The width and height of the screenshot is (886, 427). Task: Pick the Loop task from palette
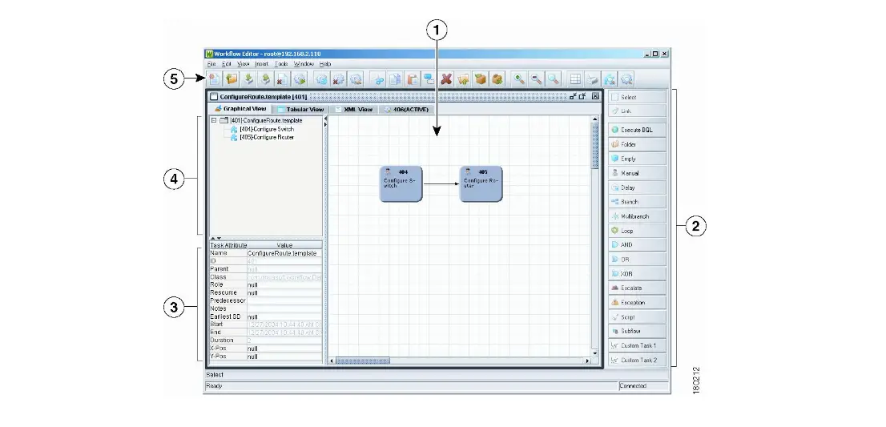tap(638, 231)
